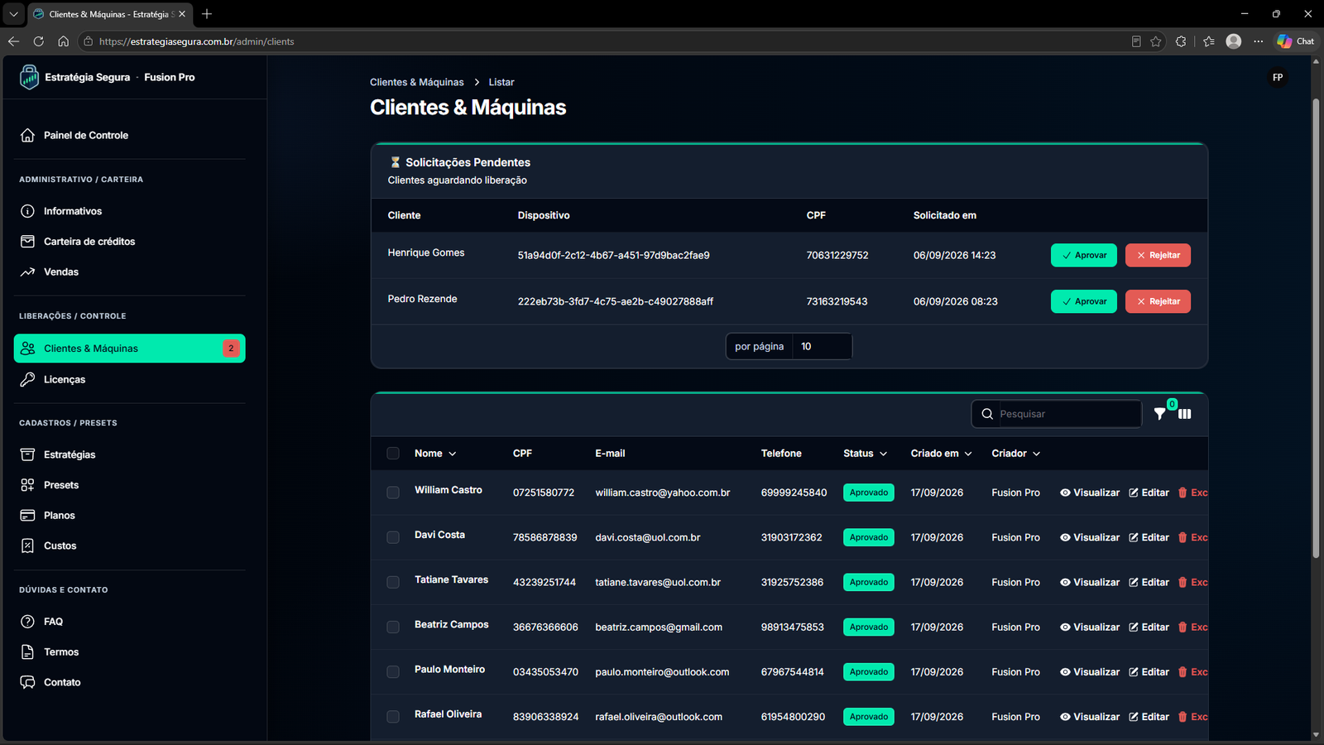Click the Pesquisar search field
1324x745 pixels.
(1068, 414)
